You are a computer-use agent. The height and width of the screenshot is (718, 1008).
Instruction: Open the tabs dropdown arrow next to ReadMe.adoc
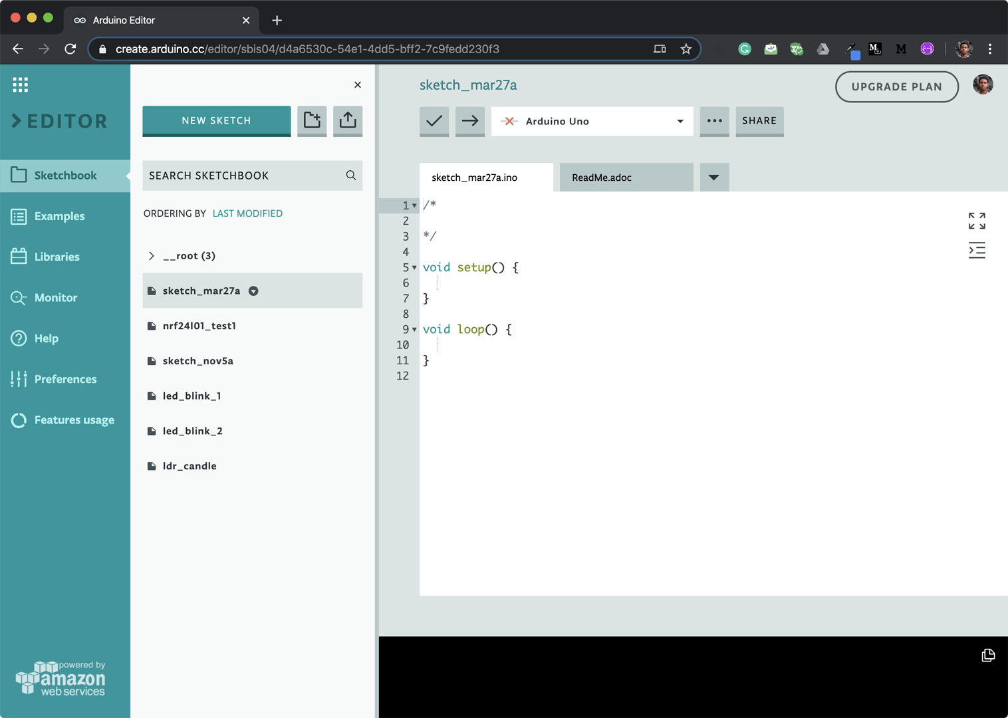(714, 178)
